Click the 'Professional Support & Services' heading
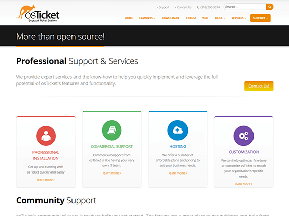 click(77, 61)
